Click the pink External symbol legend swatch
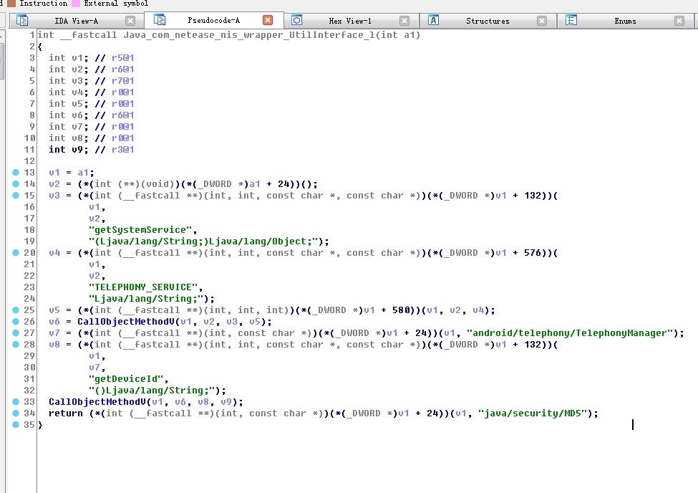698x493 pixels. tap(76, 4)
